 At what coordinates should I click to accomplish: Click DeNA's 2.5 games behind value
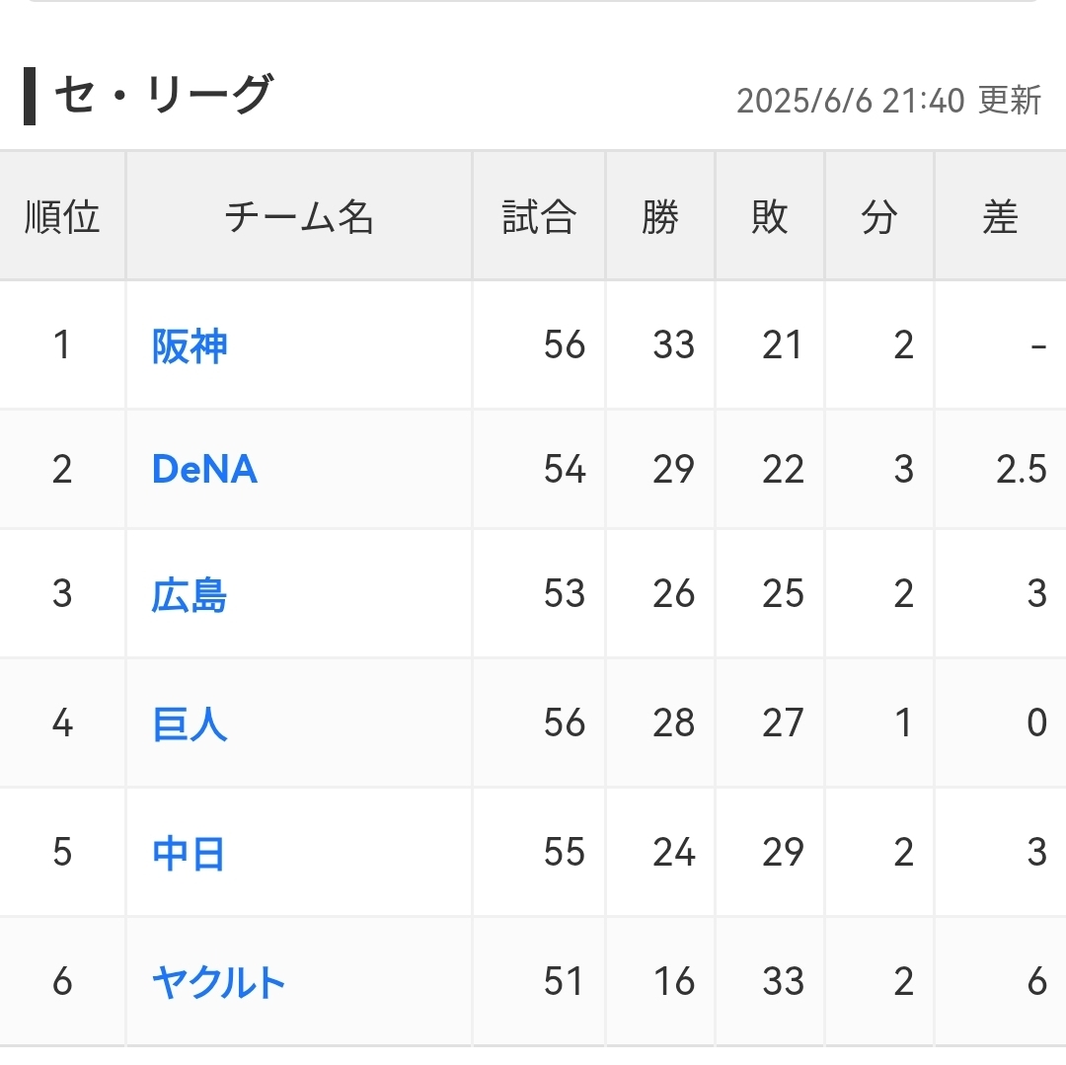tap(1021, 470)
